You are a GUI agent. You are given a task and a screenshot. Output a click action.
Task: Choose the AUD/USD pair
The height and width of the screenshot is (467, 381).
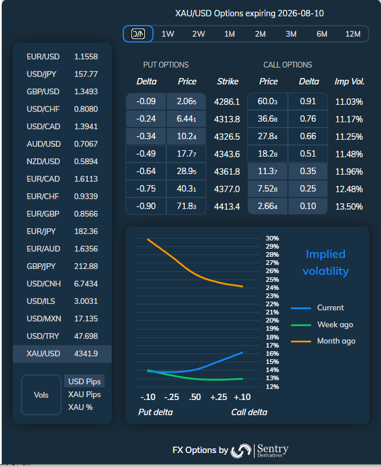click(62, 144)
